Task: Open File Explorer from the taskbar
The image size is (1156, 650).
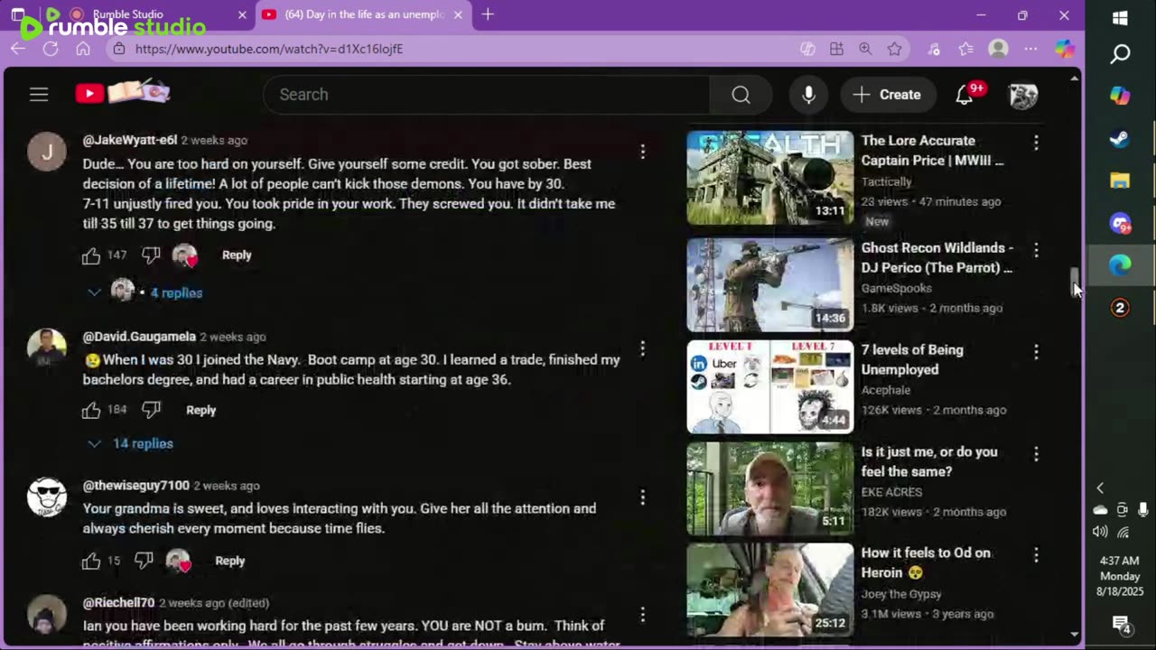Action: [x=1120, y=181]
